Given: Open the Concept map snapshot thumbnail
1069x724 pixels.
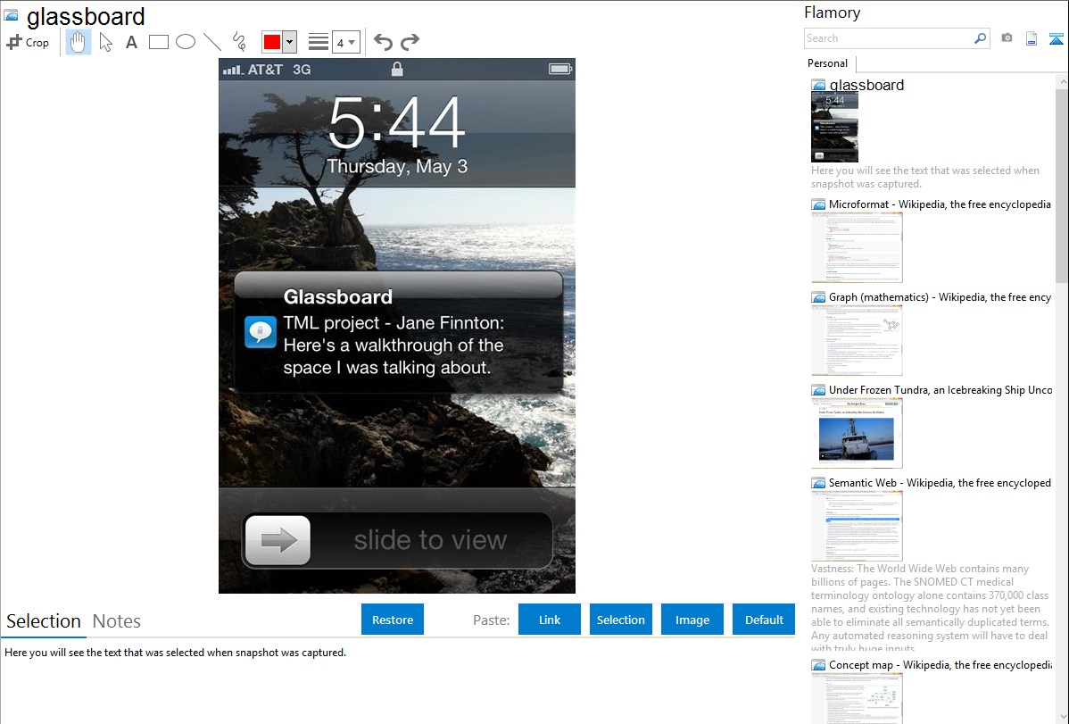Looking at the screenshot, I should pos(857,698).
